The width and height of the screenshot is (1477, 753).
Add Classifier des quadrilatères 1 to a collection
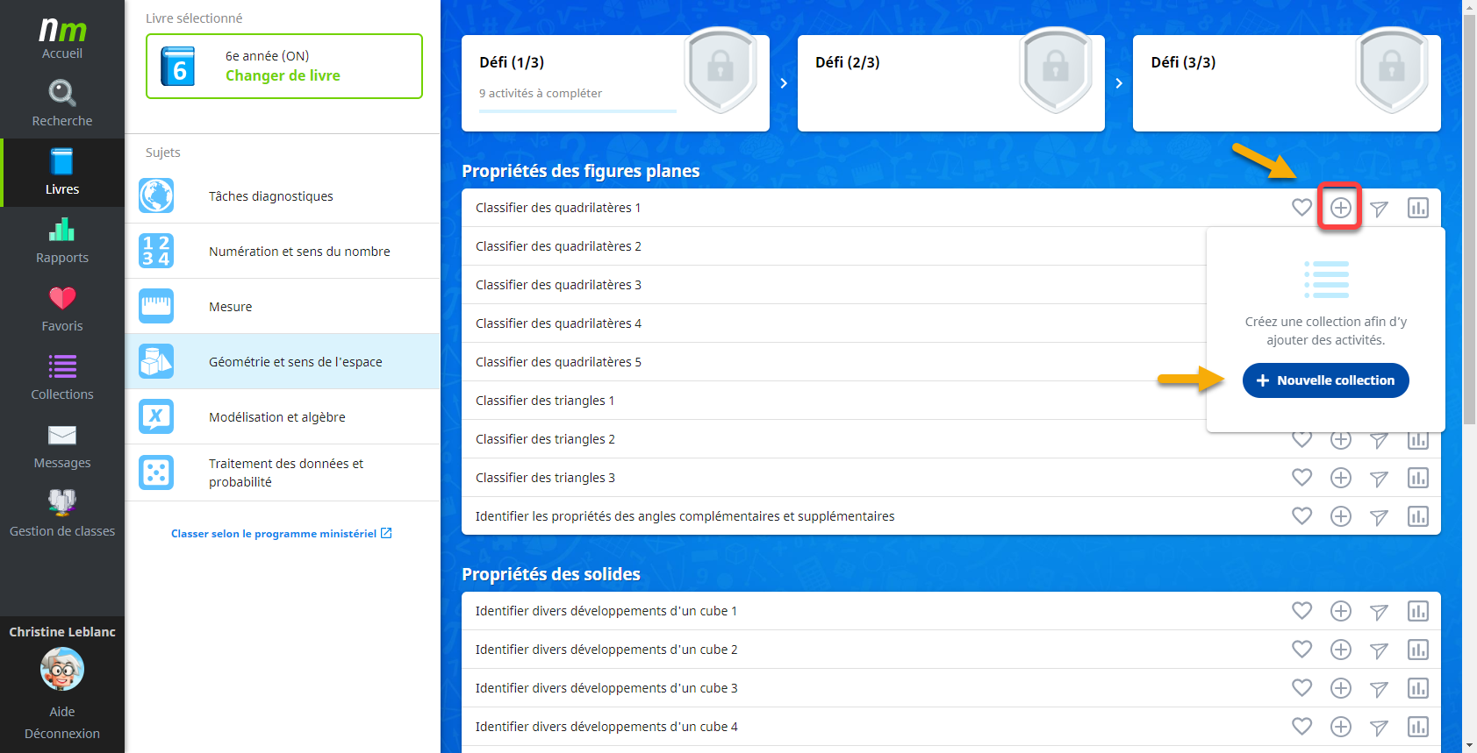coord(1340,208)
